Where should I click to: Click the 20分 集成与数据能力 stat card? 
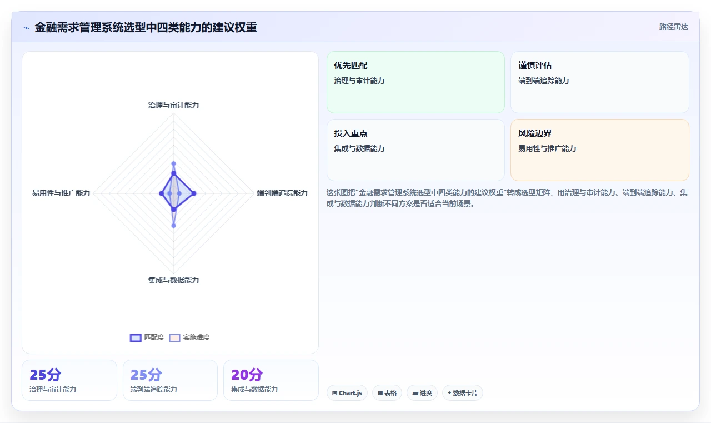(271, 380)
